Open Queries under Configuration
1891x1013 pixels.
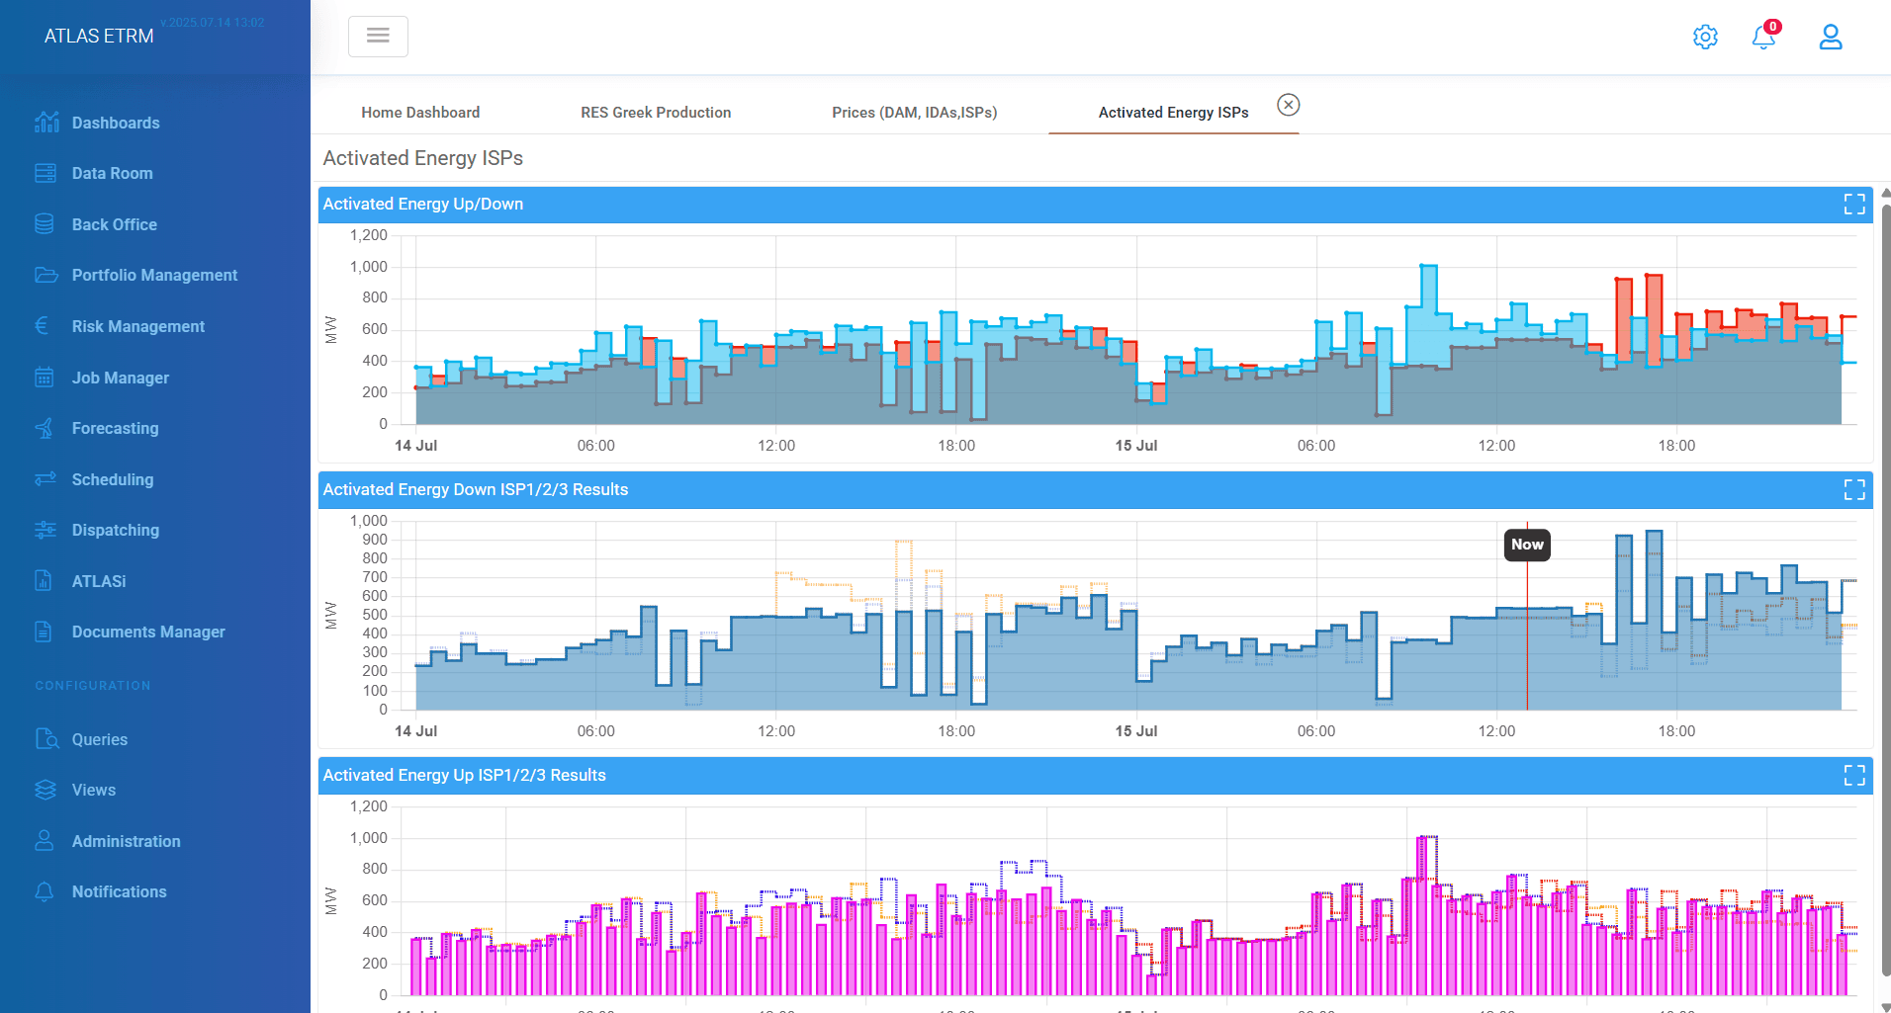[99, 739]
